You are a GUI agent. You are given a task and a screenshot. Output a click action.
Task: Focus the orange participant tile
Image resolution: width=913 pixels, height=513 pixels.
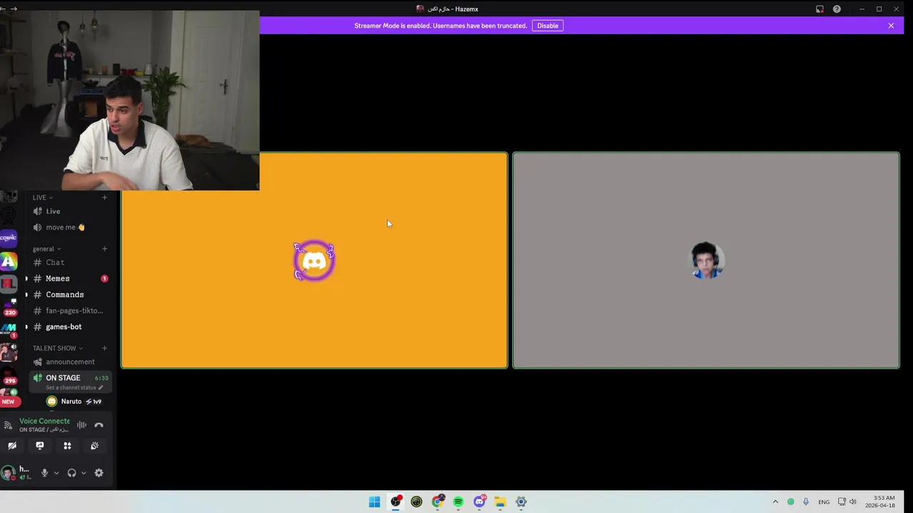point(314,260)
